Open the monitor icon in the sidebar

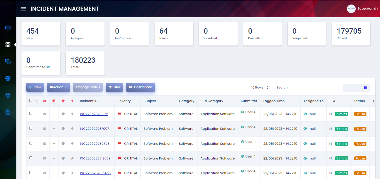tap(8, 28)
